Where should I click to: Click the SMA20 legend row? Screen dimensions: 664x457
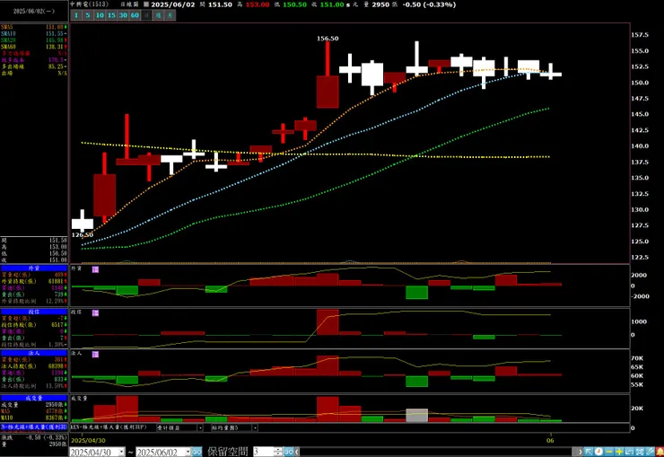pyautogui.click(x=34, y=40)
